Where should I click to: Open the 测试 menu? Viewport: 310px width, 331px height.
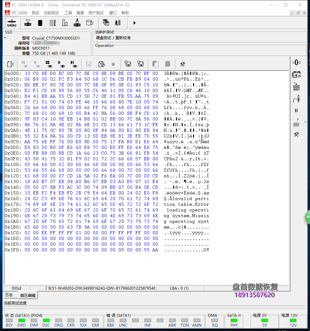35,13
